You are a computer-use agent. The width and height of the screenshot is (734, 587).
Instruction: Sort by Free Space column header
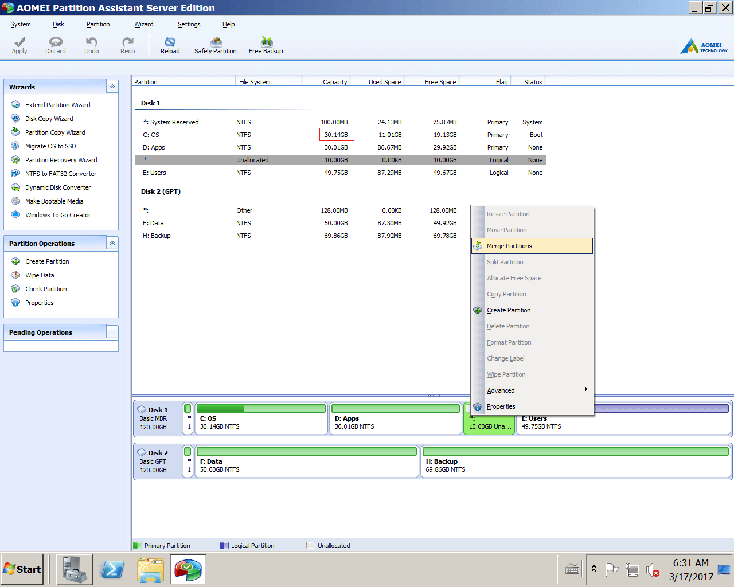[432, 82]
